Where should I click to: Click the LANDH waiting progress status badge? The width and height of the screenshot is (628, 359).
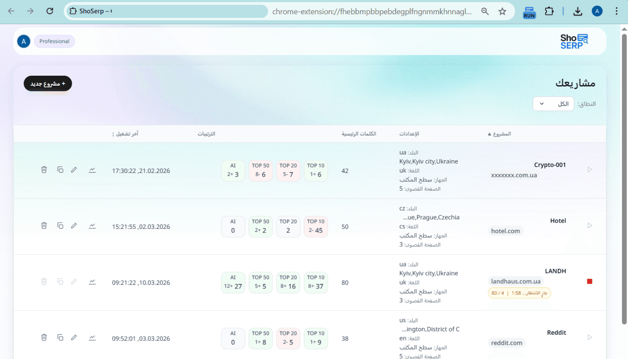[x=519, y=293]
